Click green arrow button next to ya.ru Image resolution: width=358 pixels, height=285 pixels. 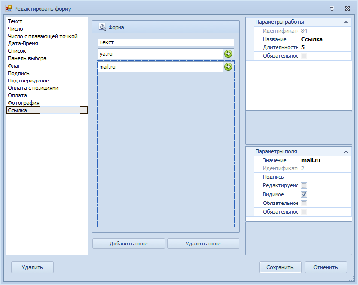click(x=228, y=54)
